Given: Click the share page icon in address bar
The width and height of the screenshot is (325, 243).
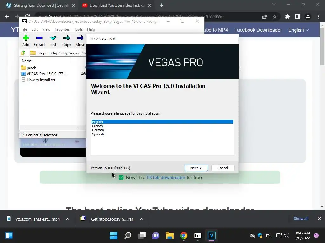Looking at the screenshot, I should 265,16.
